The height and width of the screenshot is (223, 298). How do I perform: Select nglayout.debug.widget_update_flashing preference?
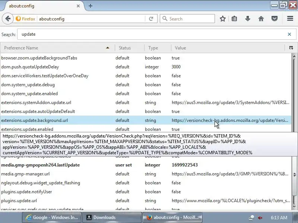click(x=146, y=182)
